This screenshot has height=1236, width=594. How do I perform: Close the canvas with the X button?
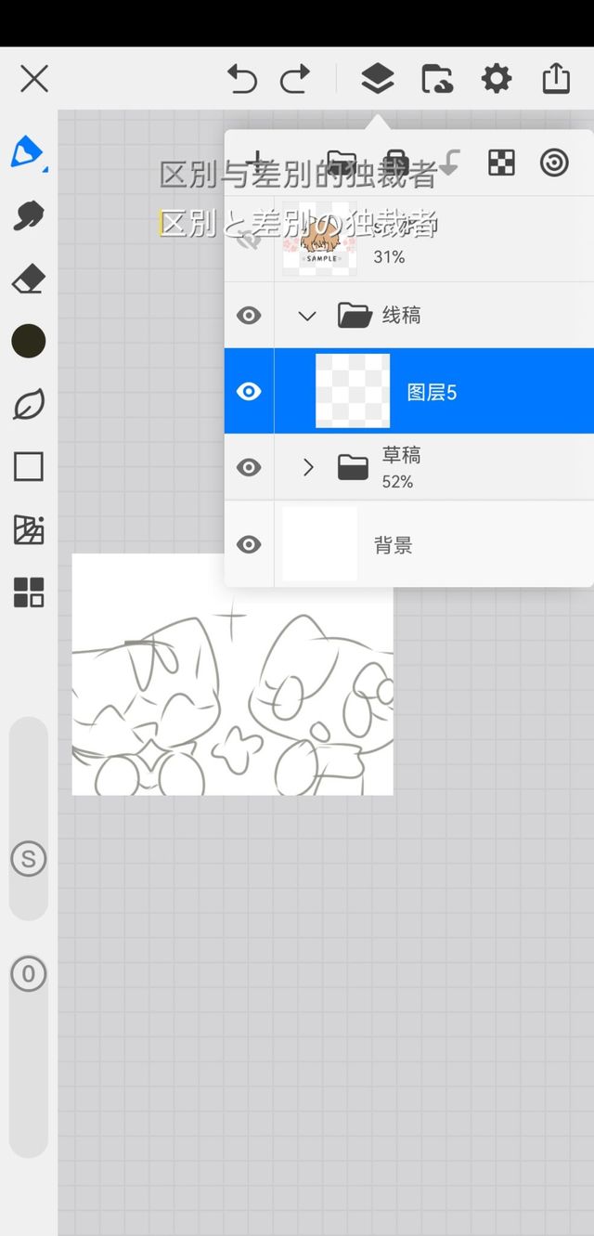click(x=34, y=79)
